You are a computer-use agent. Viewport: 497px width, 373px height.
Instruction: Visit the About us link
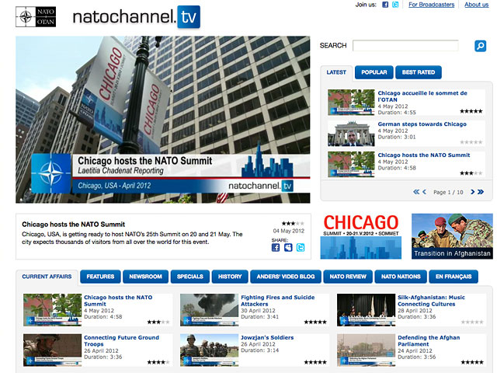click(x=476, y=5)
